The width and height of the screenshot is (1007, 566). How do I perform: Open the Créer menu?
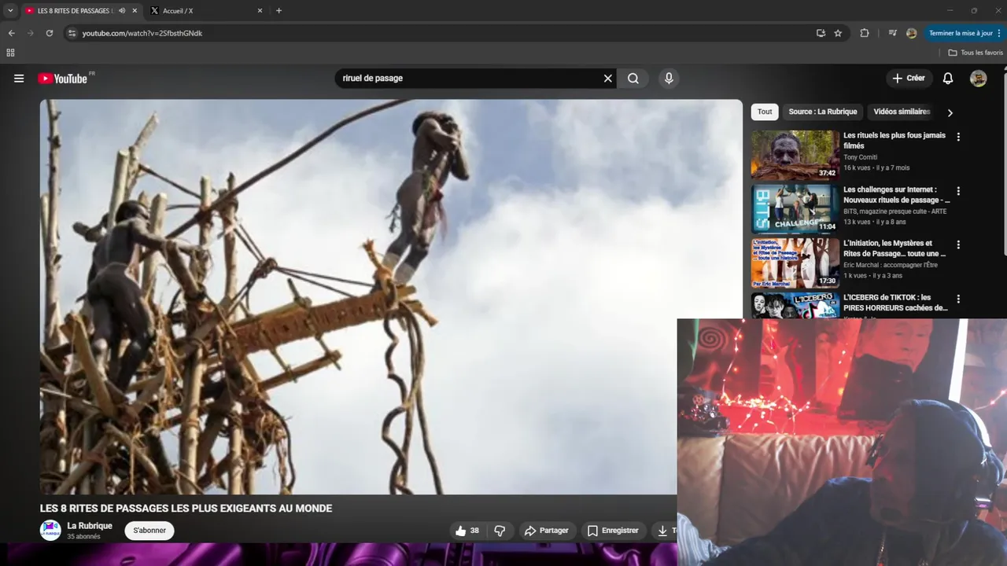[909, 79]
